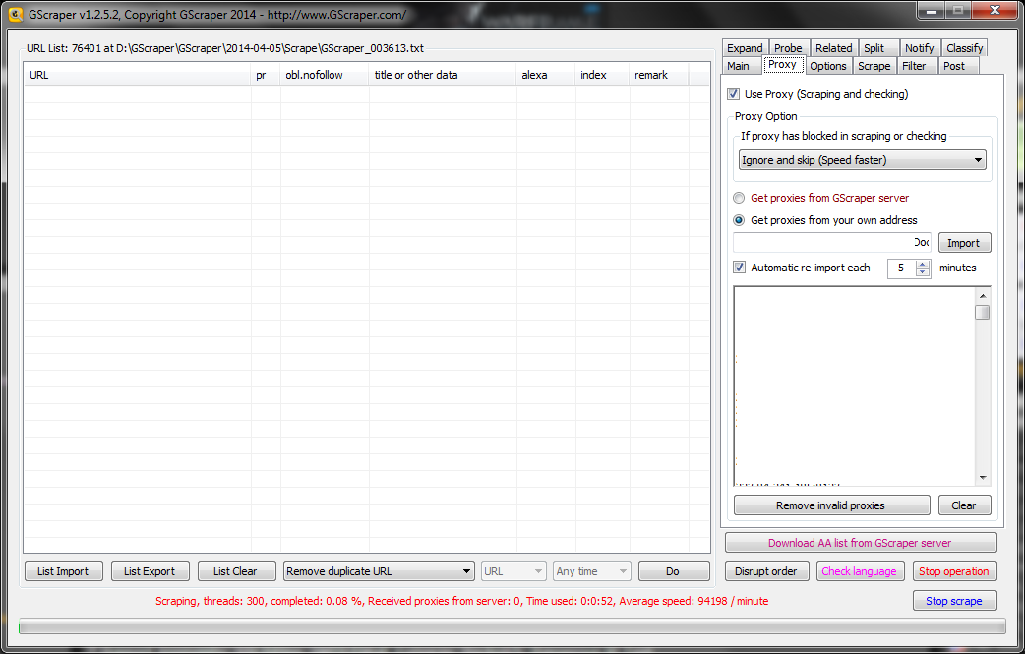This screenshot has width=1025, height=654.
Task: Sort by title or other data column header
Action: point(443,75)
